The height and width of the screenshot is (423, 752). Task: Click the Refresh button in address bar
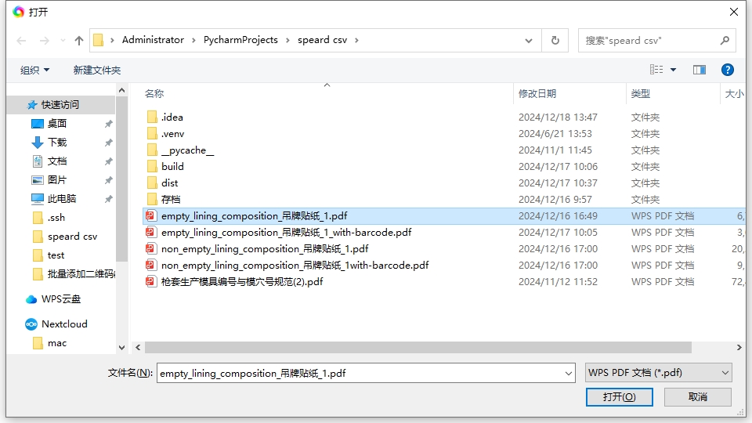coord(555,40)
